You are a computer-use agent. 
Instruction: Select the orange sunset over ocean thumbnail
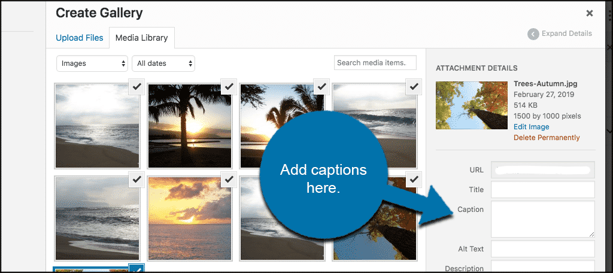(189, 219)
